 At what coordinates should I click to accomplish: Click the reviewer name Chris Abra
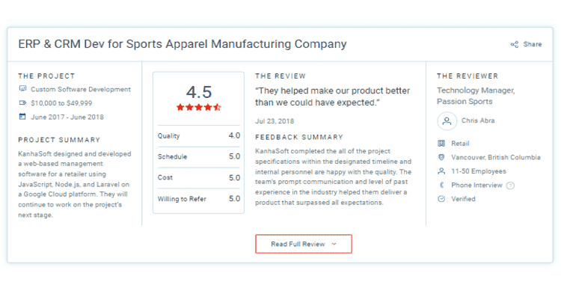click(478, 120)
